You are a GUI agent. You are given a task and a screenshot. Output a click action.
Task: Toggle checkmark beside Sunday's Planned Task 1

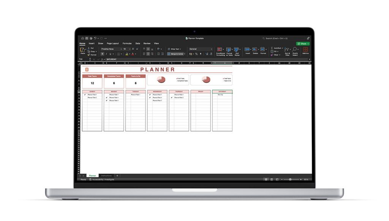click(85, 95)
